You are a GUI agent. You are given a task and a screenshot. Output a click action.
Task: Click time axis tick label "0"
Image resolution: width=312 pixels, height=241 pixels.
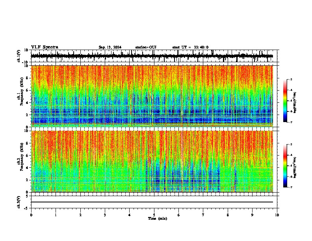[x=31, y=215]
